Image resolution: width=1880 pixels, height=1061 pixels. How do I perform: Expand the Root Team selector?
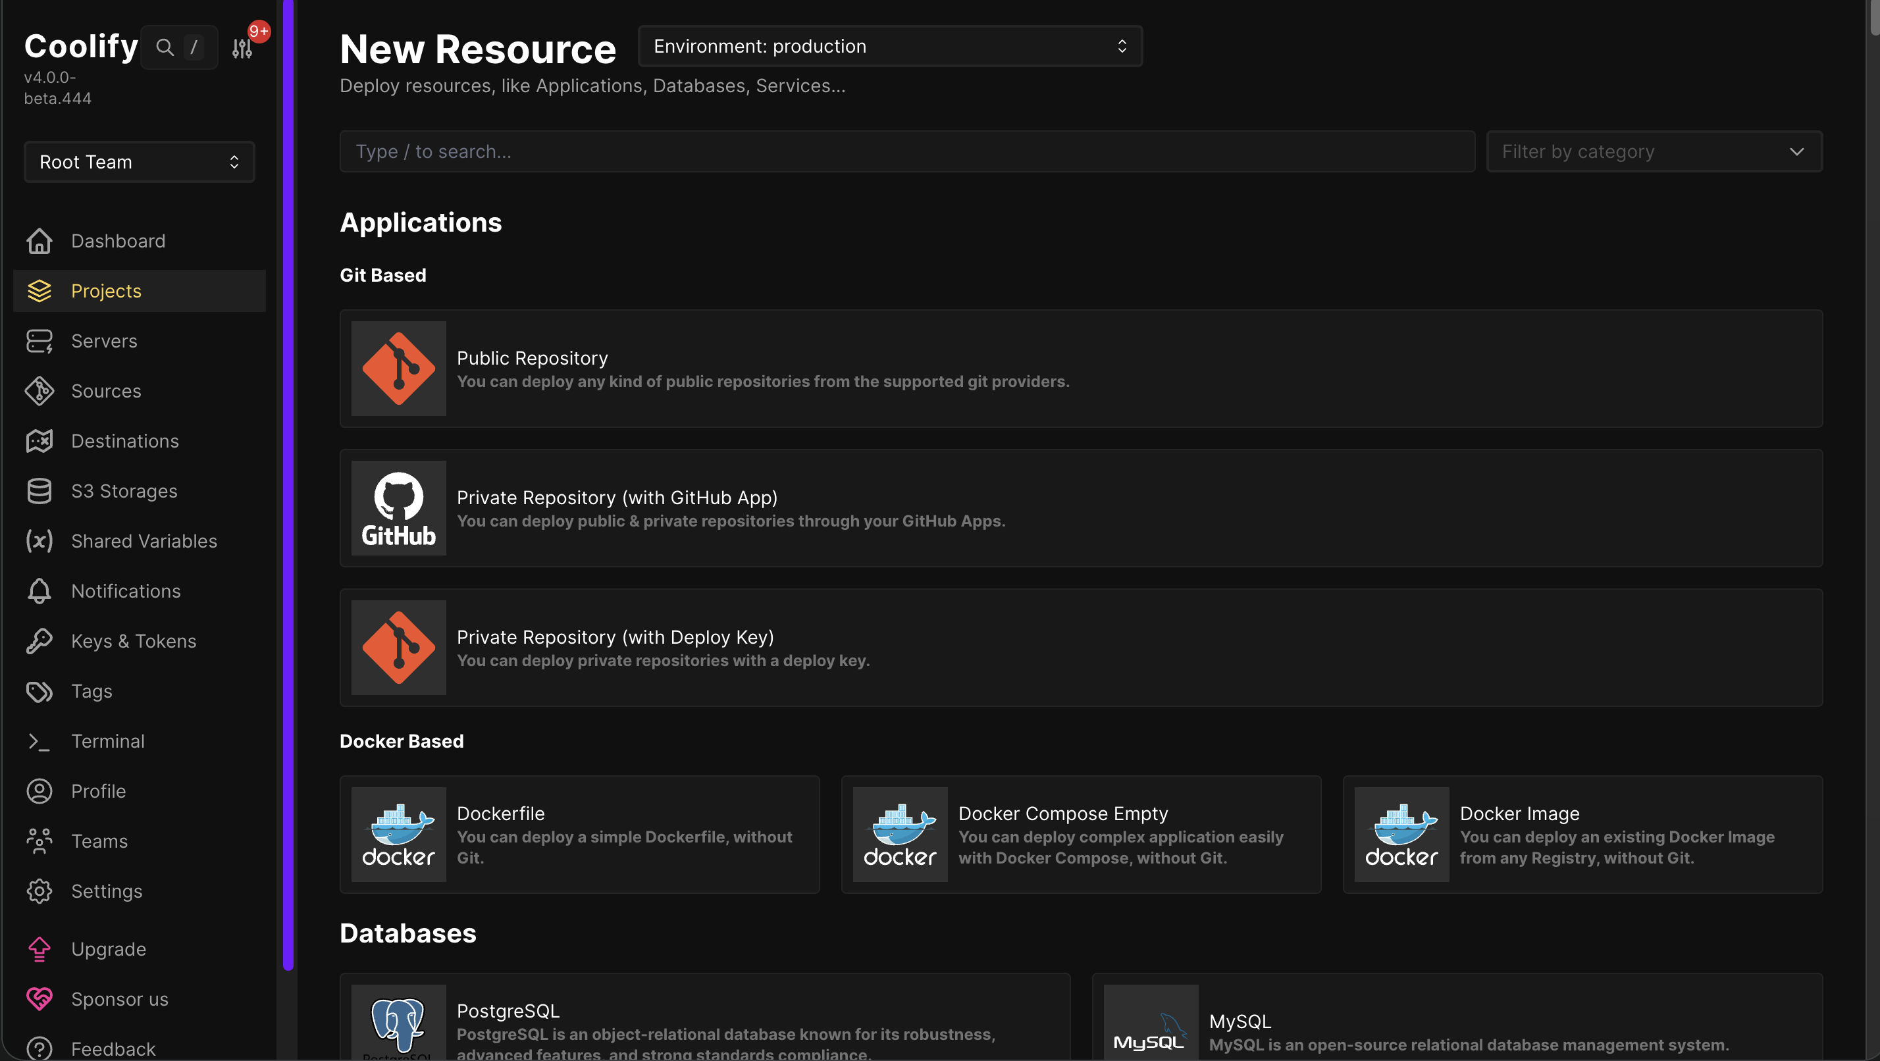point(139,161)
